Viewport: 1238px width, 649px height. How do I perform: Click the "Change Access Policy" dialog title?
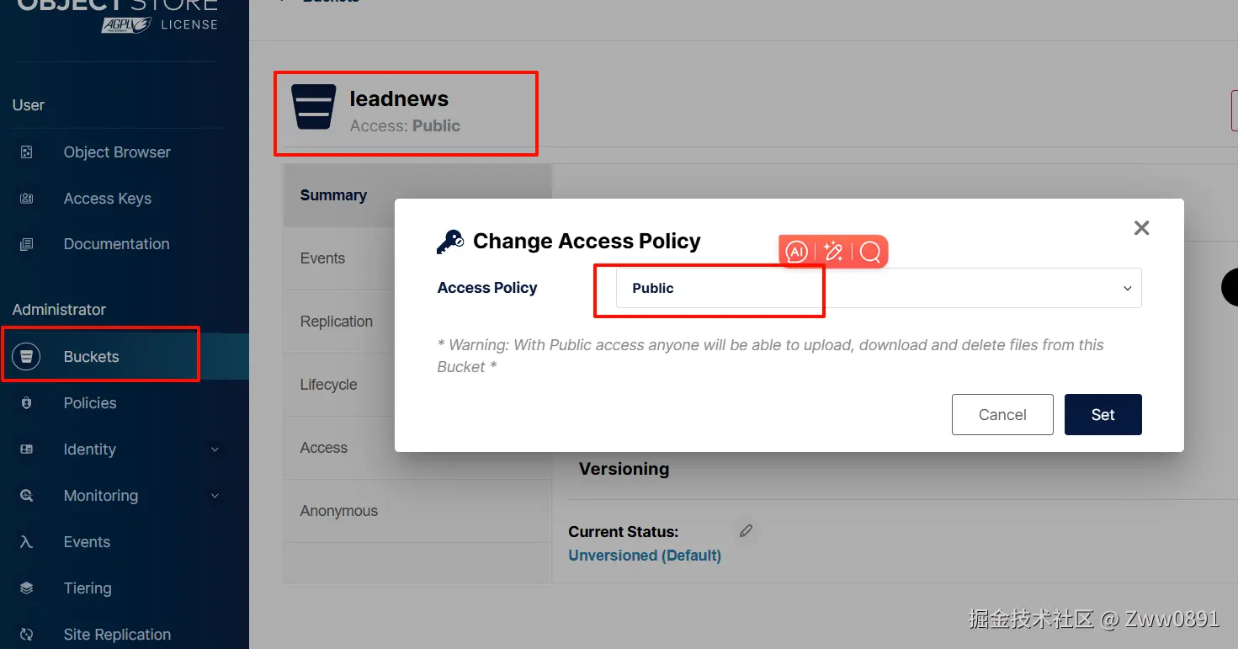click(587, 242)
